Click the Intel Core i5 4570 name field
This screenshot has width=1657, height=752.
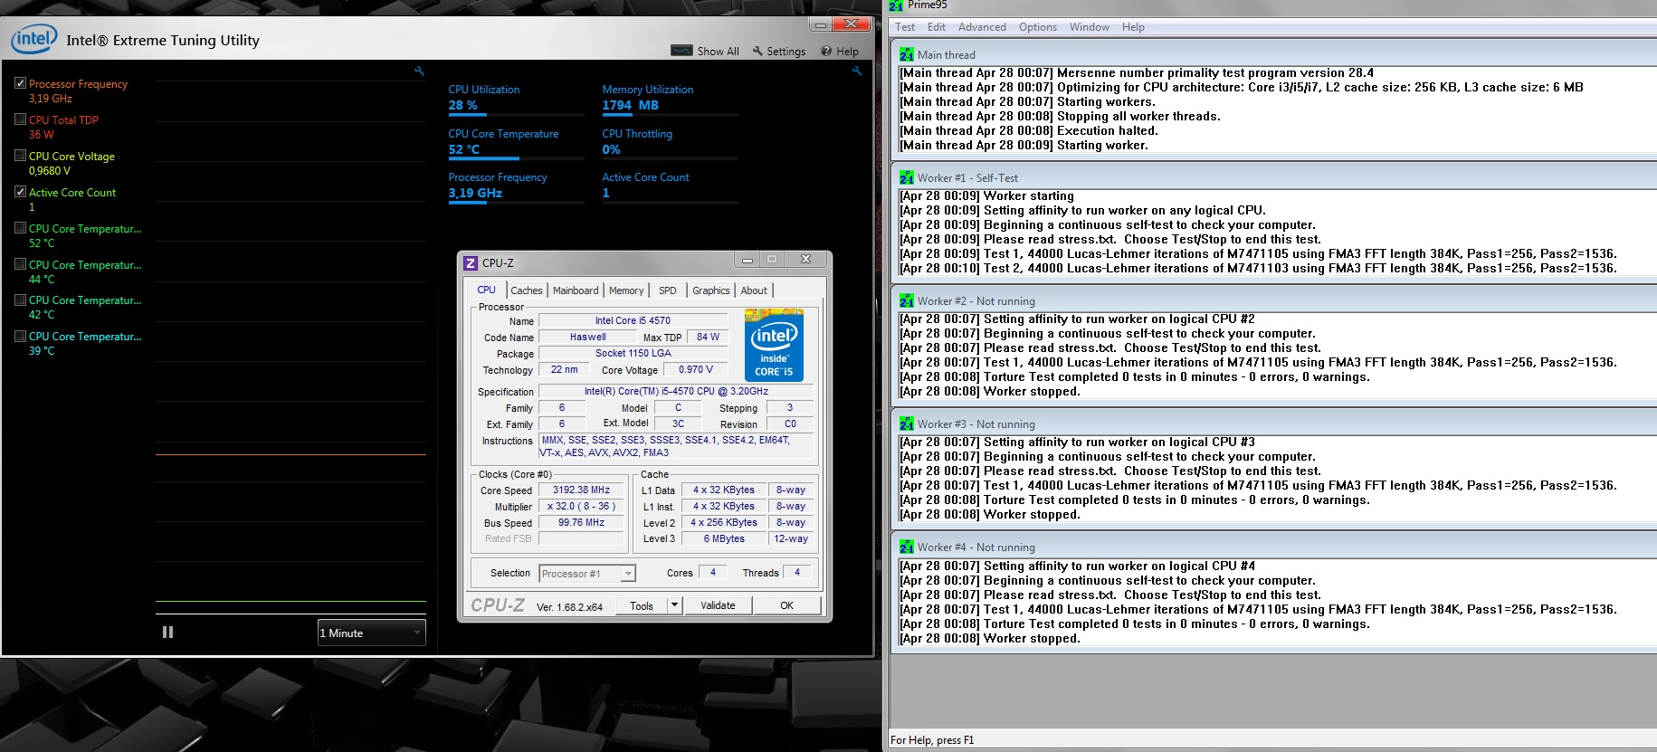pos(633,320)
